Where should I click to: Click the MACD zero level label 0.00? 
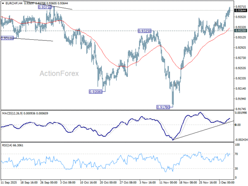point(238,125)
